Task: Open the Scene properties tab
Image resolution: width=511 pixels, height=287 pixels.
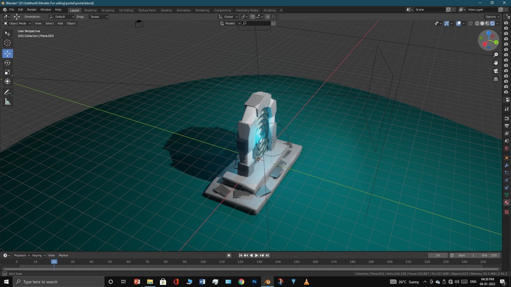Action: click(x=507, y=141)
